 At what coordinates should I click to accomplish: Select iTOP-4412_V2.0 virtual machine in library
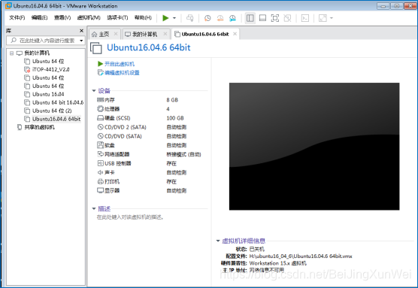pyautogui.click(x=50, y=70)
